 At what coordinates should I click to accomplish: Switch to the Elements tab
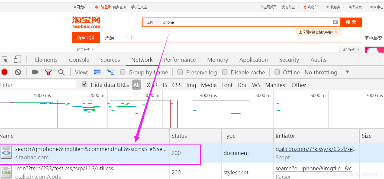(46, 60)
